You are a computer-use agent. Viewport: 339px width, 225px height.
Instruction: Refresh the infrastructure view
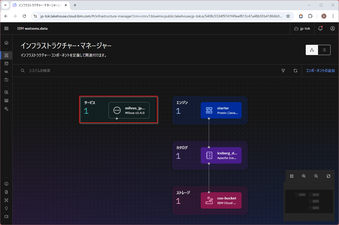point(296,71)
